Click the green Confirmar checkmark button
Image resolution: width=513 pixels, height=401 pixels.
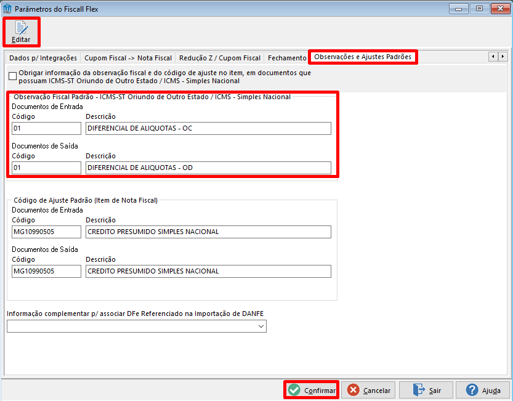[311, 390]
